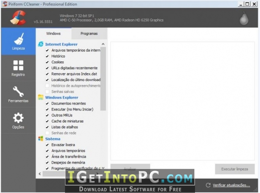The image size is (260, 193).
Task: Select the Windows Explorer group heading
Action: coord(62,97)
